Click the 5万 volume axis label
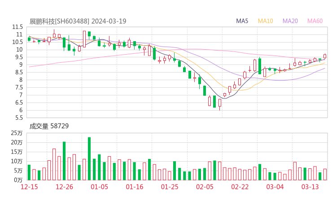Image resolution: width=332 pixels, height=197 pixels. (x=18, y=171)
